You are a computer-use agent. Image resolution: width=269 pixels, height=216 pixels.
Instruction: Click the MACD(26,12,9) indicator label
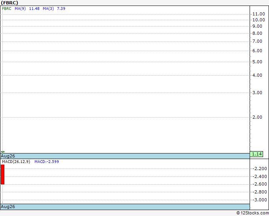16,162
